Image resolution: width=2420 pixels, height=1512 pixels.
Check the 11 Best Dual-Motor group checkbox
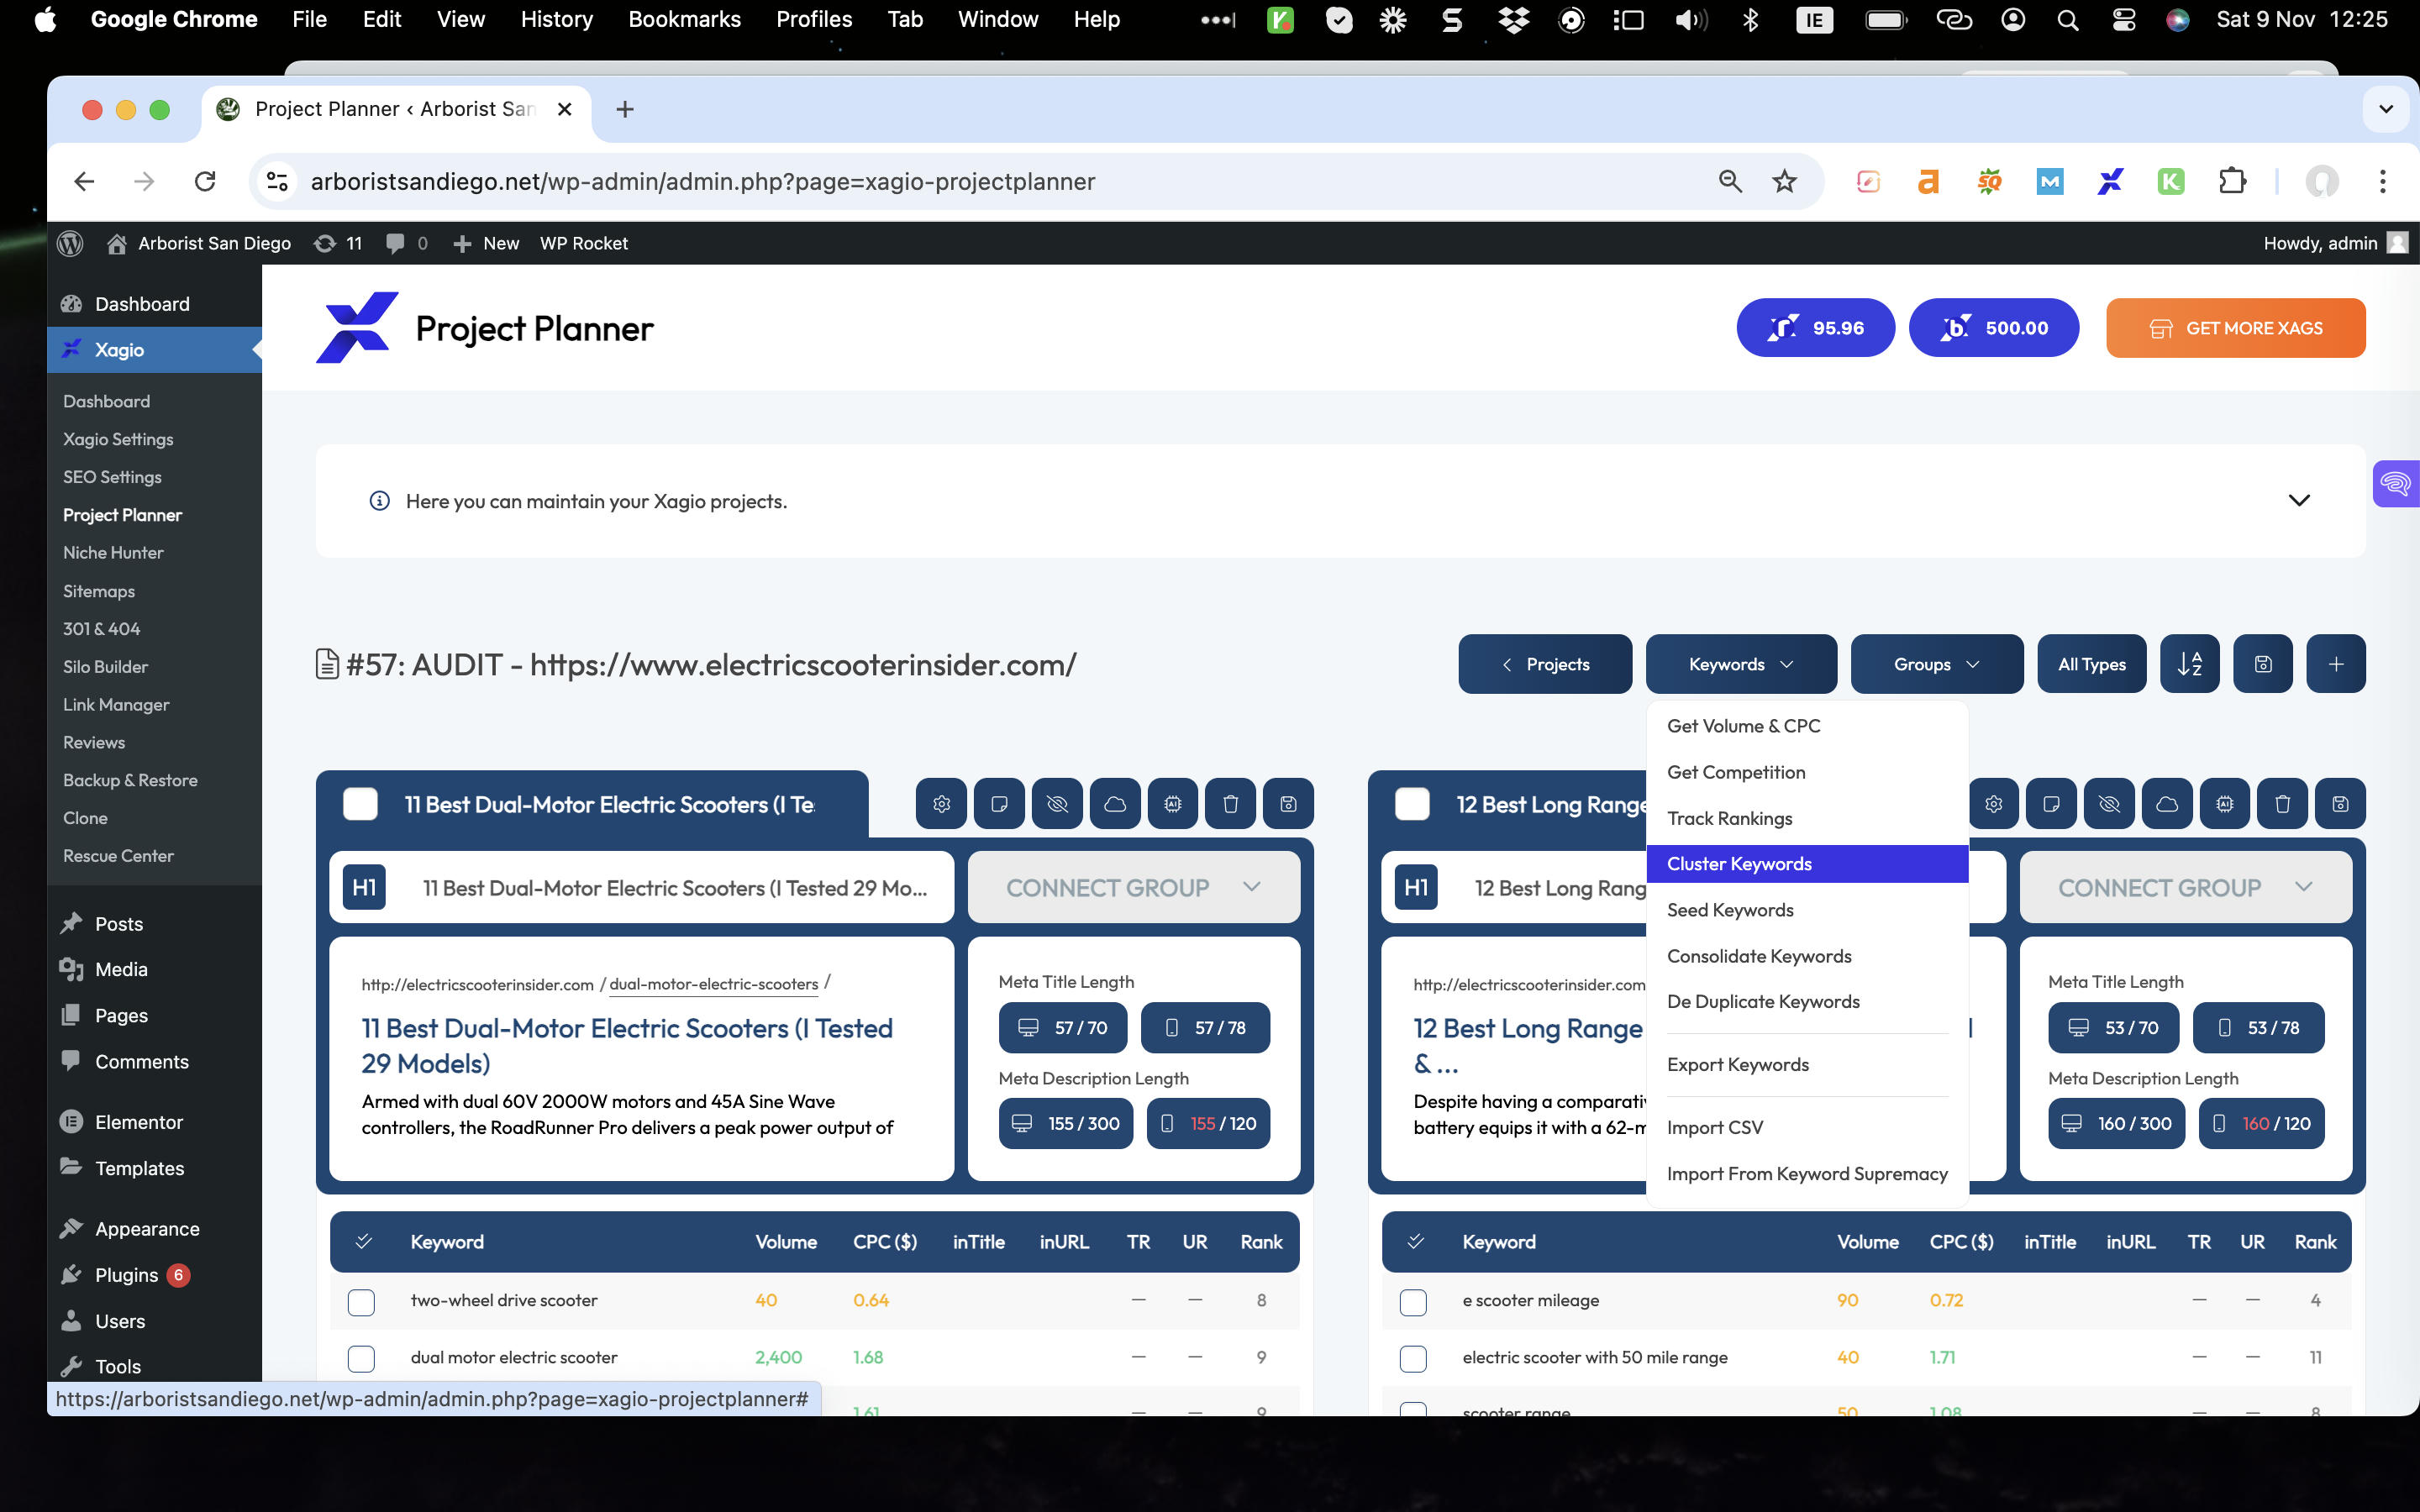click(360, 804)
